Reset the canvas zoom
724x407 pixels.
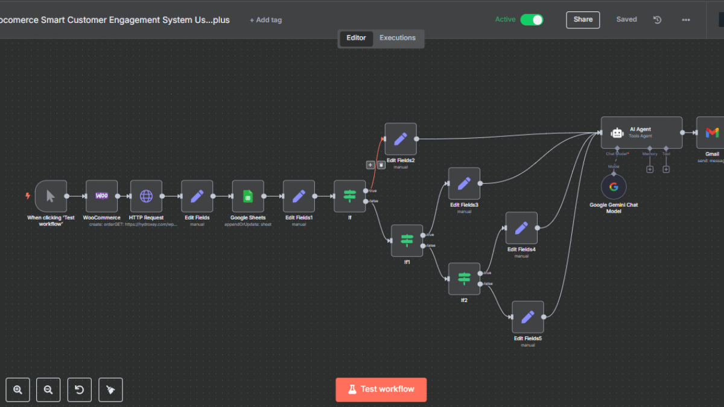[x=80, y=390]
